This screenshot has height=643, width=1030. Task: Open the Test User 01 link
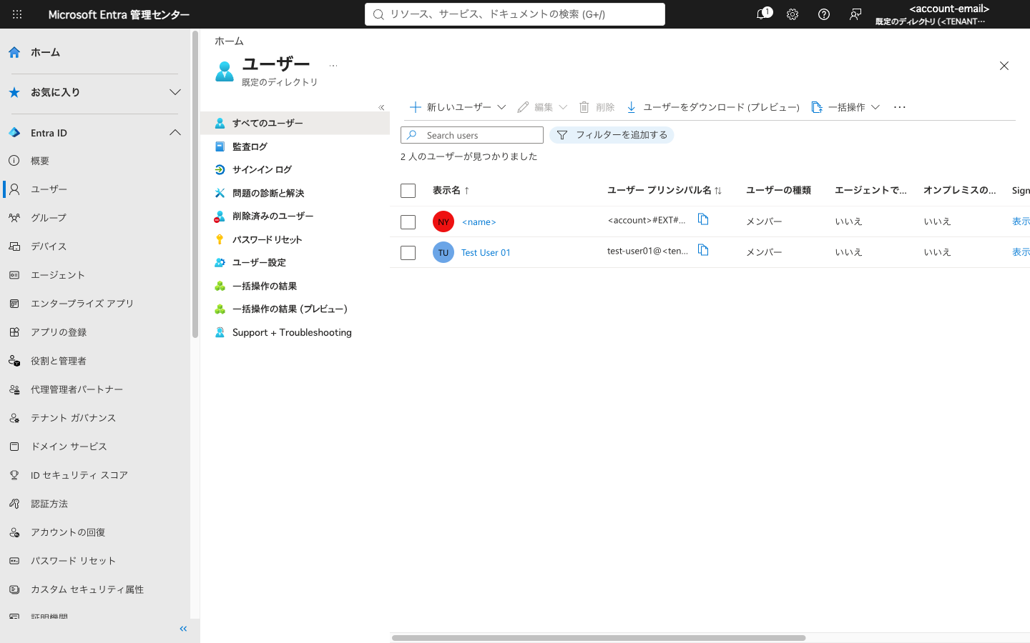(486, 252)
